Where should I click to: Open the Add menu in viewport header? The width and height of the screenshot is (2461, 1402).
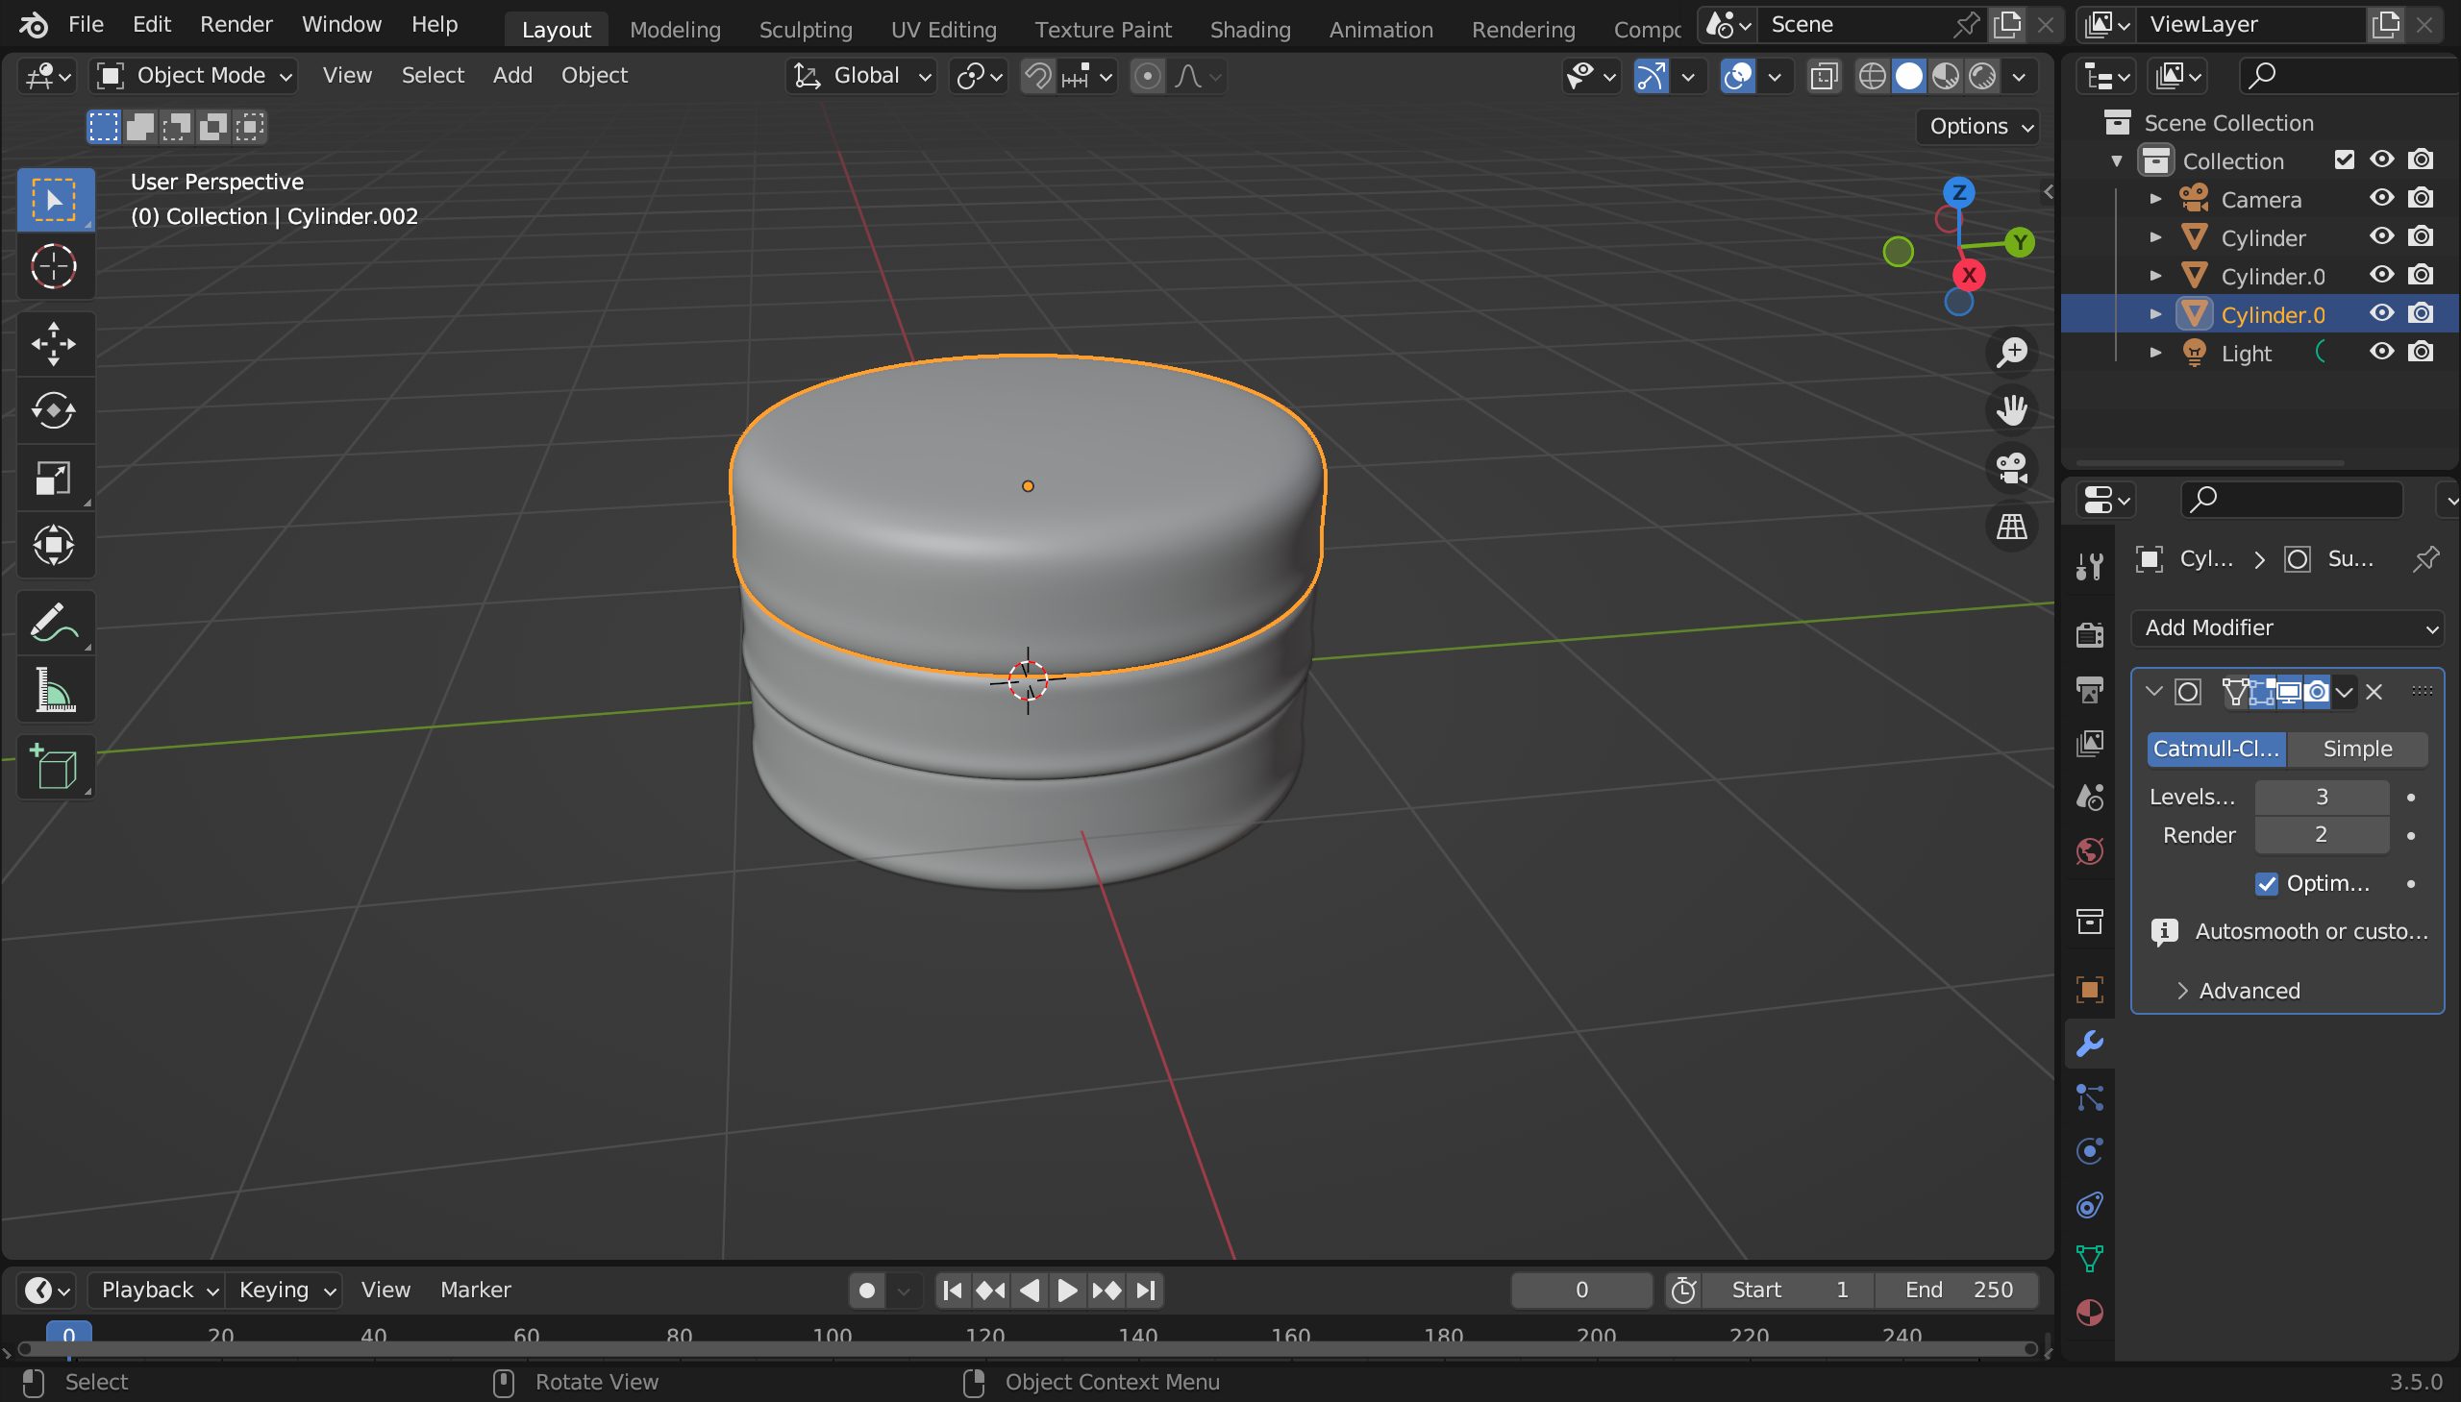pos(512,75)
